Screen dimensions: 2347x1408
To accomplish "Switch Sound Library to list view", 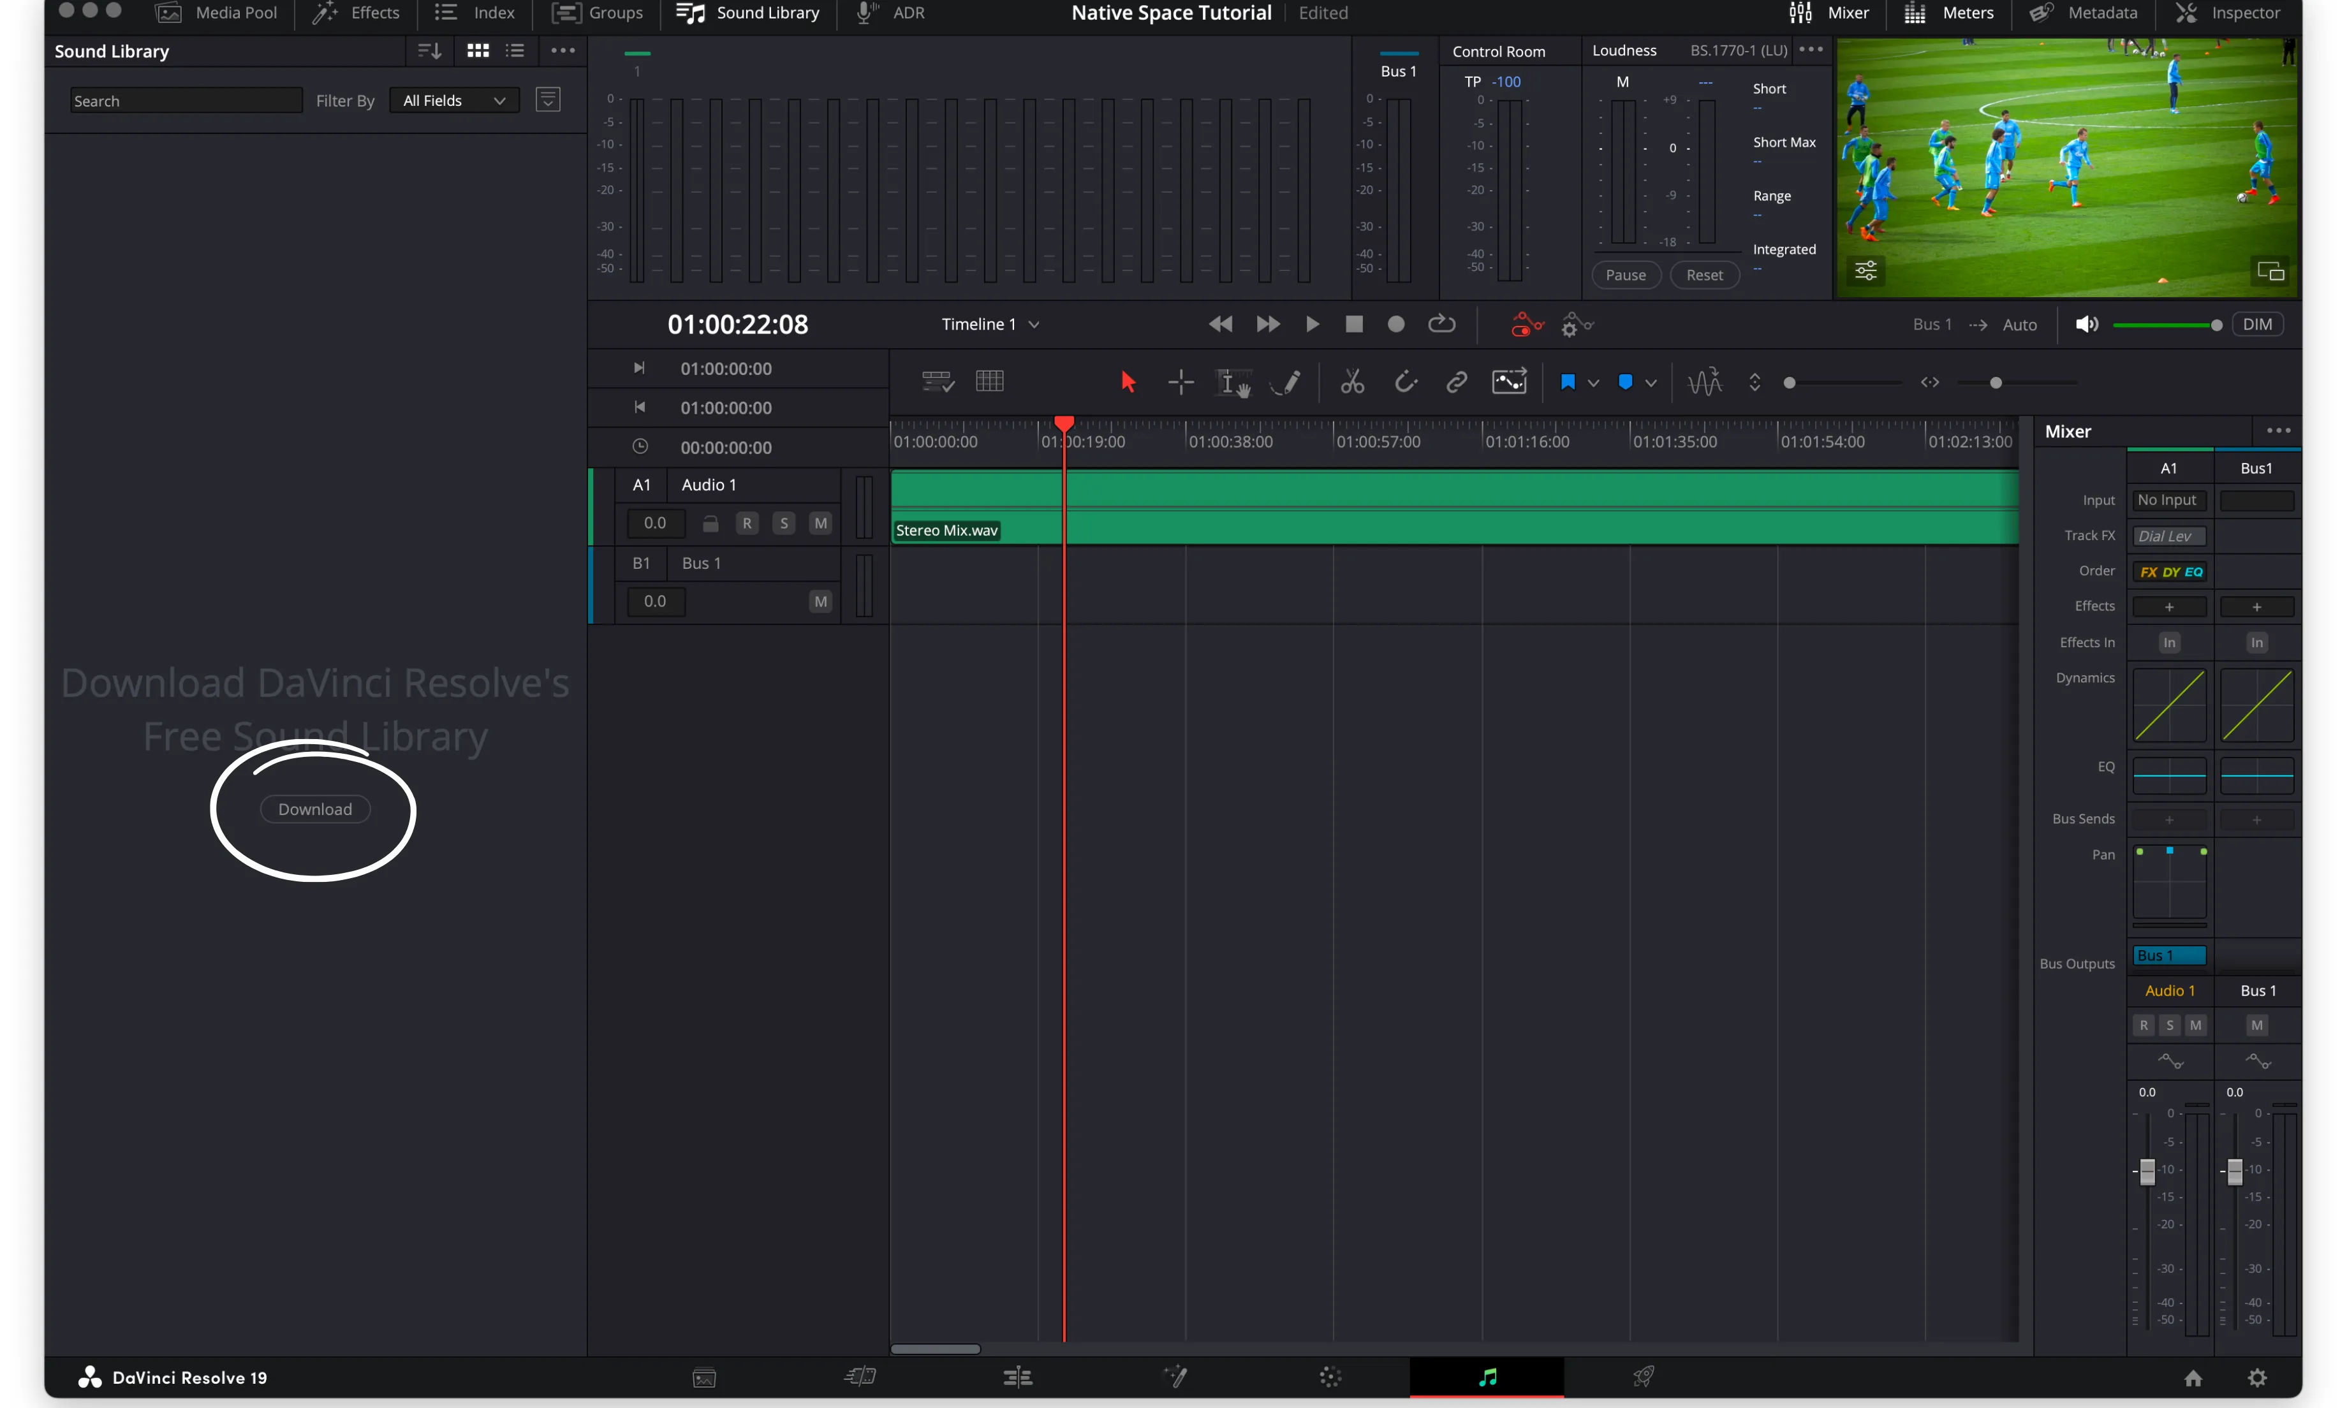I will (x=515, y=51).
